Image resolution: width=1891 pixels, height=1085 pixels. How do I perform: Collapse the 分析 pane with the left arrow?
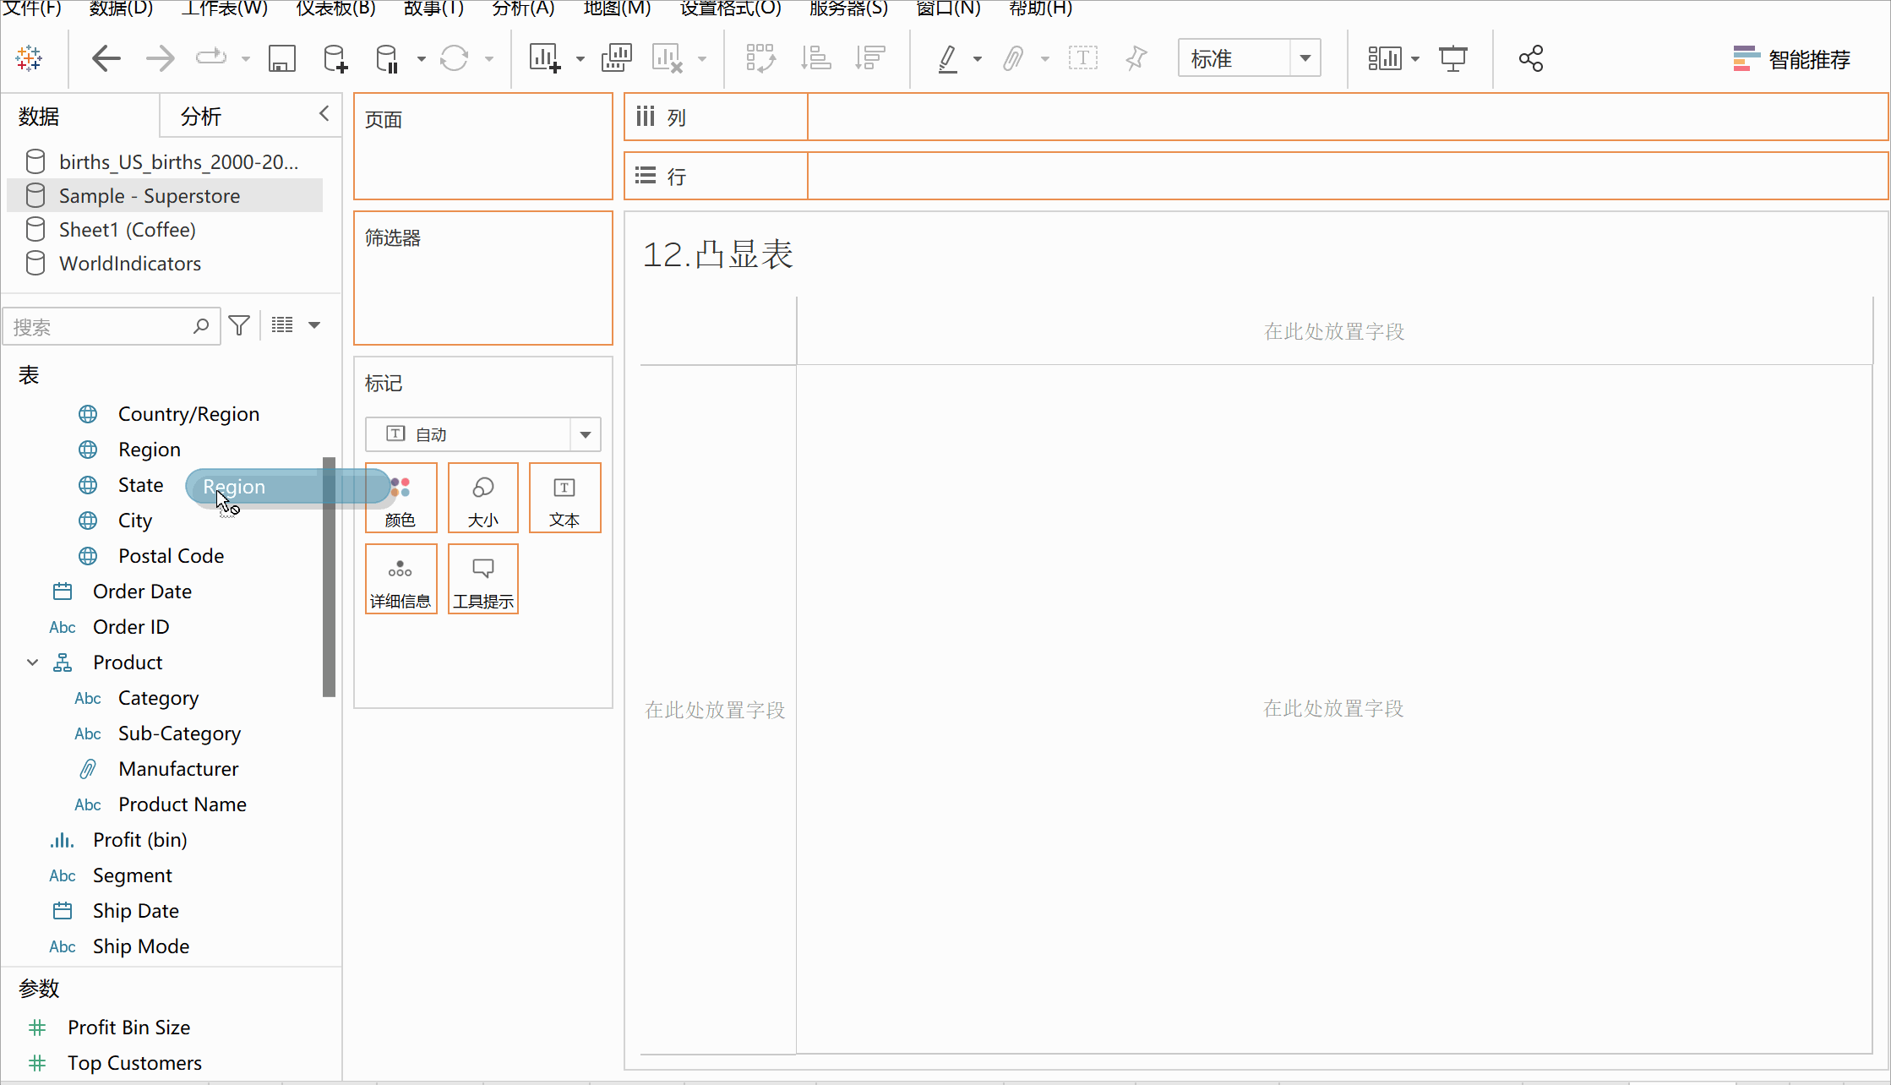coord(323,112)
